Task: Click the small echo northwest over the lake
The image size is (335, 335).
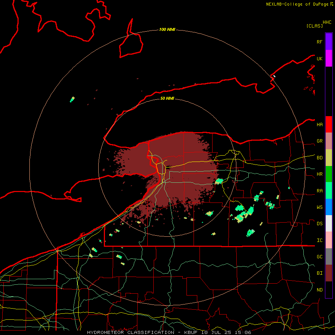Action: tap(73, 99)
